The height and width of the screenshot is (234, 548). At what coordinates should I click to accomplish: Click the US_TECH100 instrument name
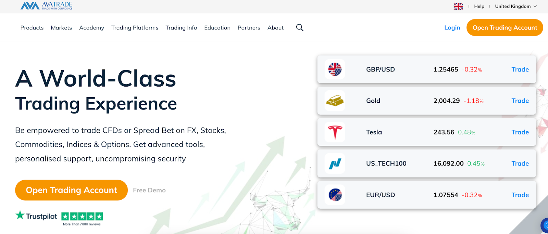click(x=386, y=164)
